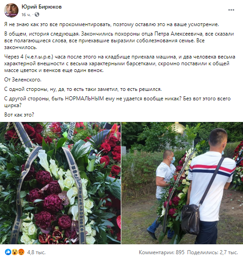Click the line От Зеленского.

point(23,80)
